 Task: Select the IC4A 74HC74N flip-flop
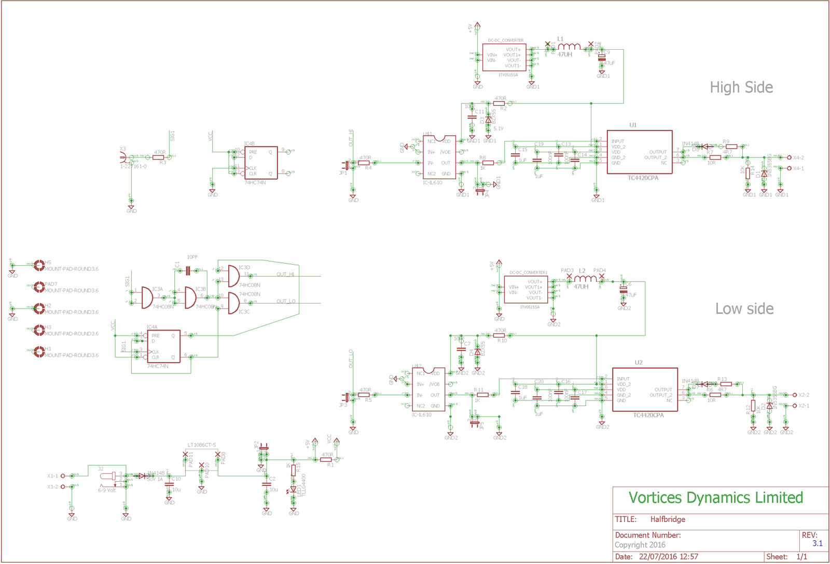(163, 346)
